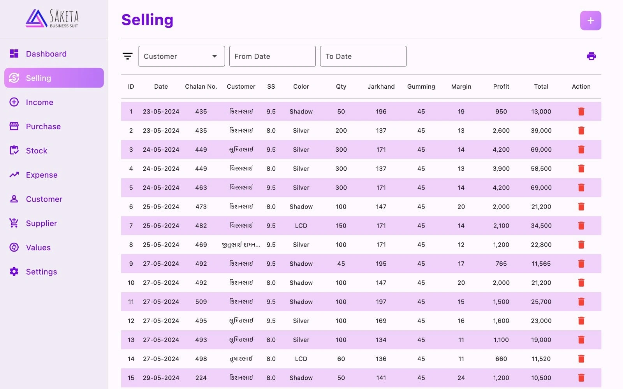
Task: Click the filter list icon
Action: 128,56
